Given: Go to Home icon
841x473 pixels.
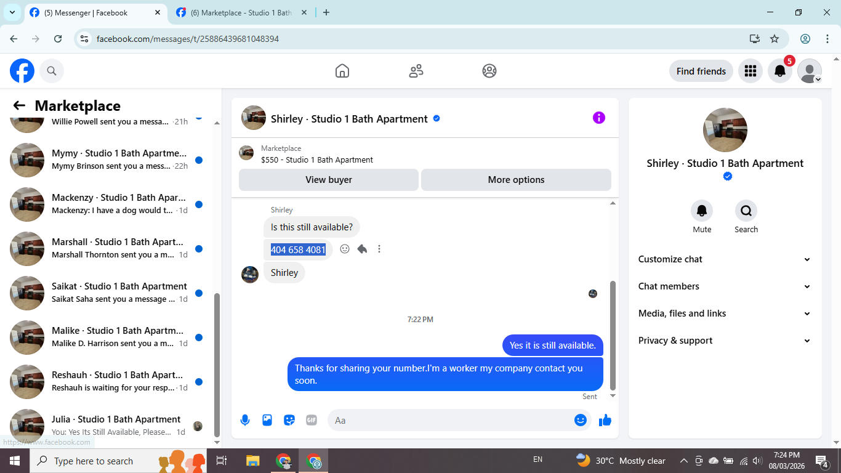Looking at the screenshot, I should tap(342, 71).
